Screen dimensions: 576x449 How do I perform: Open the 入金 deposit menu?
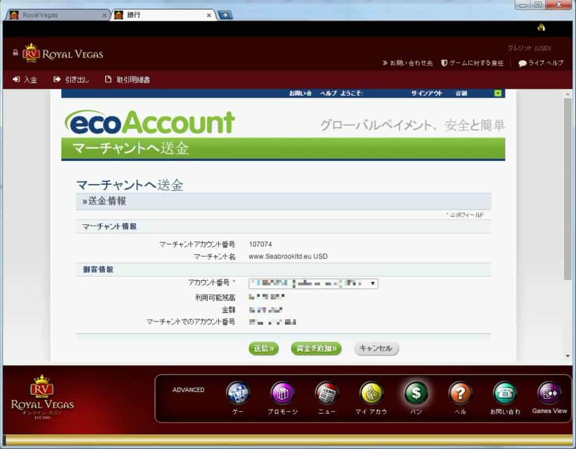click(x=25, y=80)
